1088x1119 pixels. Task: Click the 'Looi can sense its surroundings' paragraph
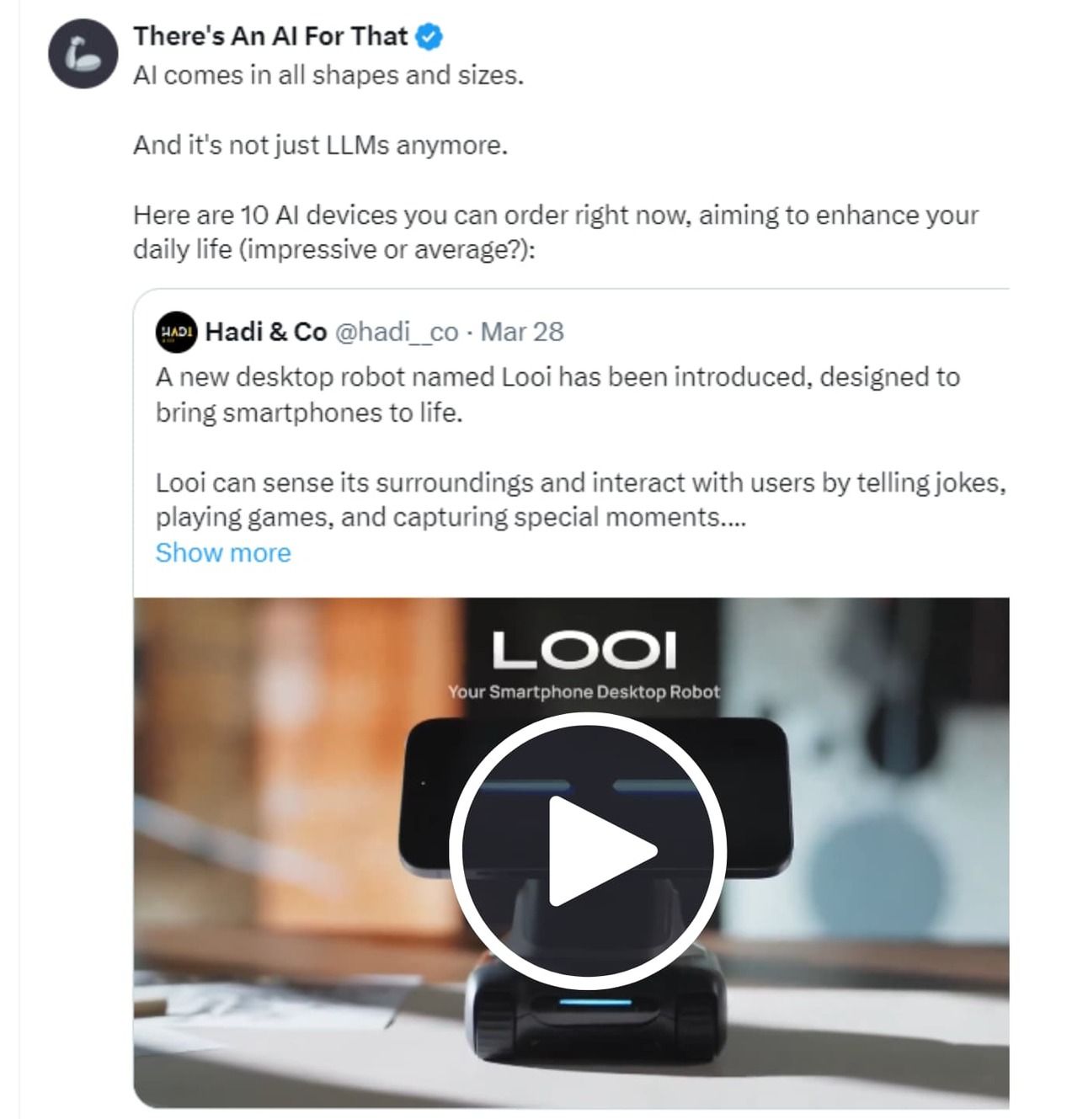581,499
